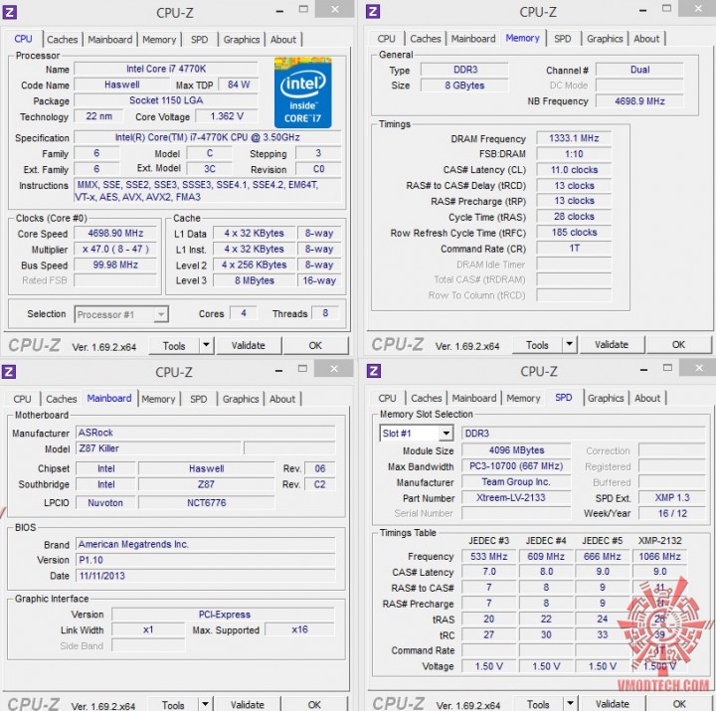Maximize the Mainboard CPU-Z window
Screen dimensions: 716x711
pos(302,368)
